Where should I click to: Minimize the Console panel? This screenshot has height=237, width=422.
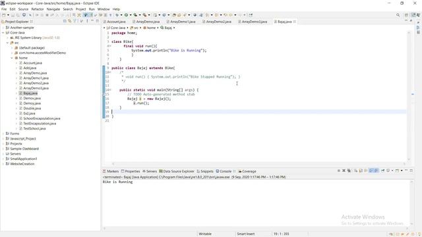coord(406,171)
